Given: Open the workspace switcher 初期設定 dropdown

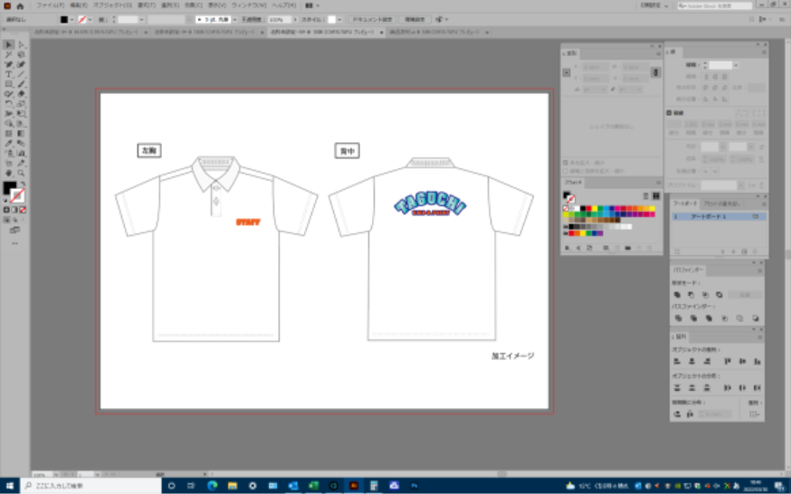Looking at the screenshot, I should click(x=655, y=6).
